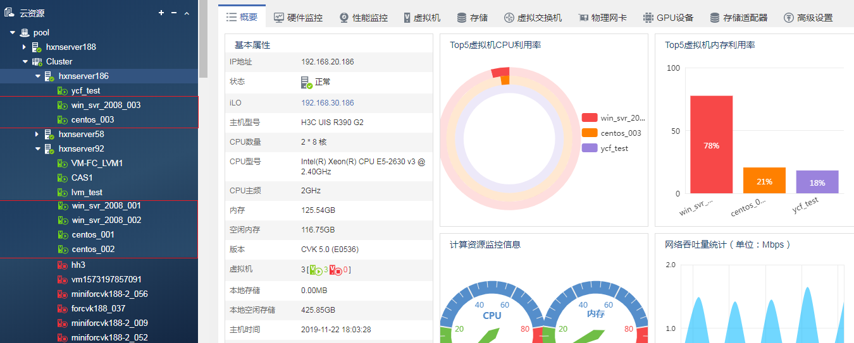Open the 虚拟机 tab
The height and width of the screenshot is (343, 854).
422,18
